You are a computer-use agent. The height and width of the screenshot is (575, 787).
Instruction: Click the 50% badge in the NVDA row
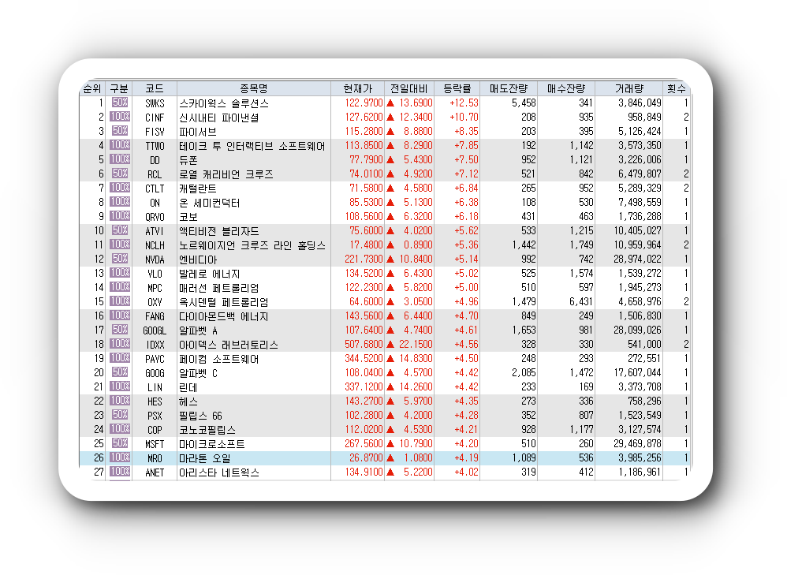[x=120, y=259]
